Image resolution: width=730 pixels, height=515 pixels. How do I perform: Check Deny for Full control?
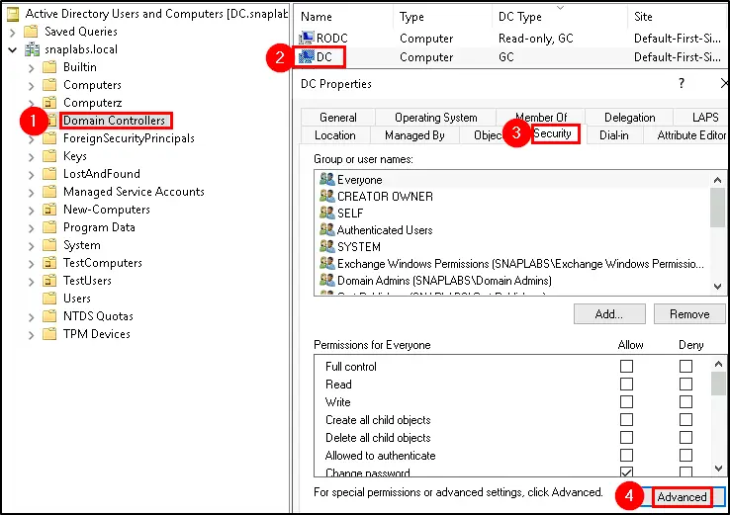[685, 367]
